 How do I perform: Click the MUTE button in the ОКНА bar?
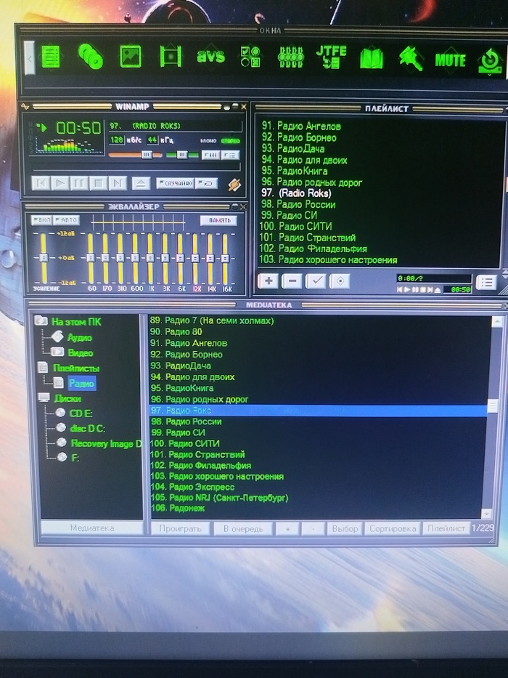450,60
